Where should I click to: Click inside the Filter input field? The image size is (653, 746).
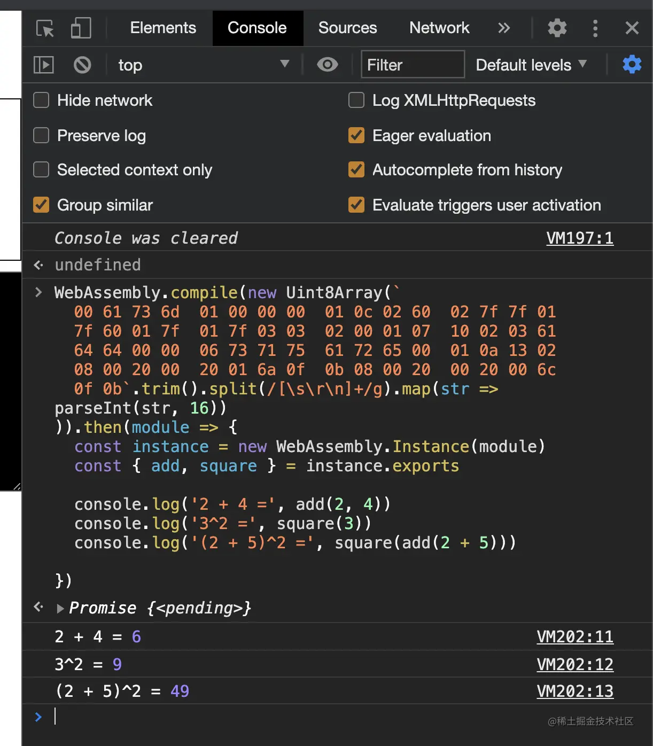413,64
